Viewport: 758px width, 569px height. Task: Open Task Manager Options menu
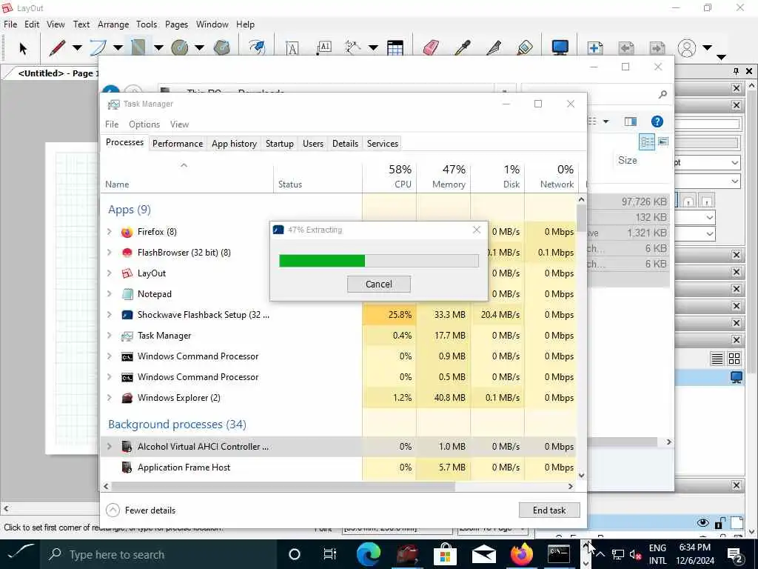point(144,124)
